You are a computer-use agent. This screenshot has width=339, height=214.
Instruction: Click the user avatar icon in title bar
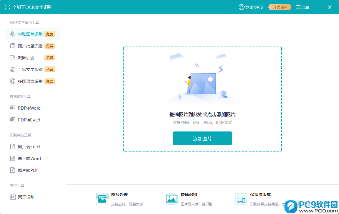click(x=241, y=7)
